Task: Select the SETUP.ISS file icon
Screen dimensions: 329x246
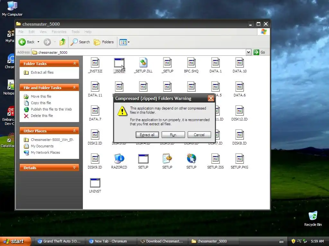Action: coord(216,159)
